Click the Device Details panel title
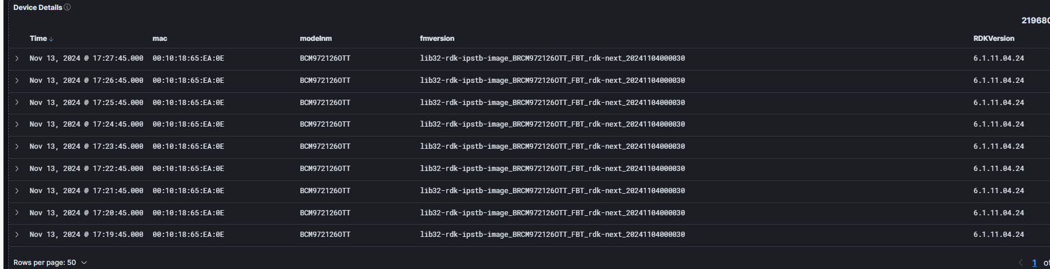This screenshot has width=1050, height=269. tap(37, 8)
